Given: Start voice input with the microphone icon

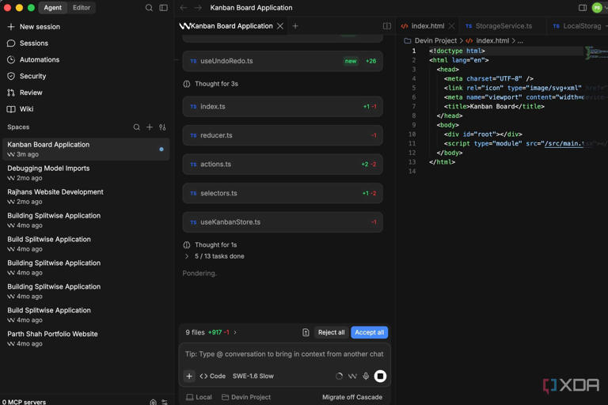Looking at the screenshot, I should pyautogui.click(x=366, y=376).
